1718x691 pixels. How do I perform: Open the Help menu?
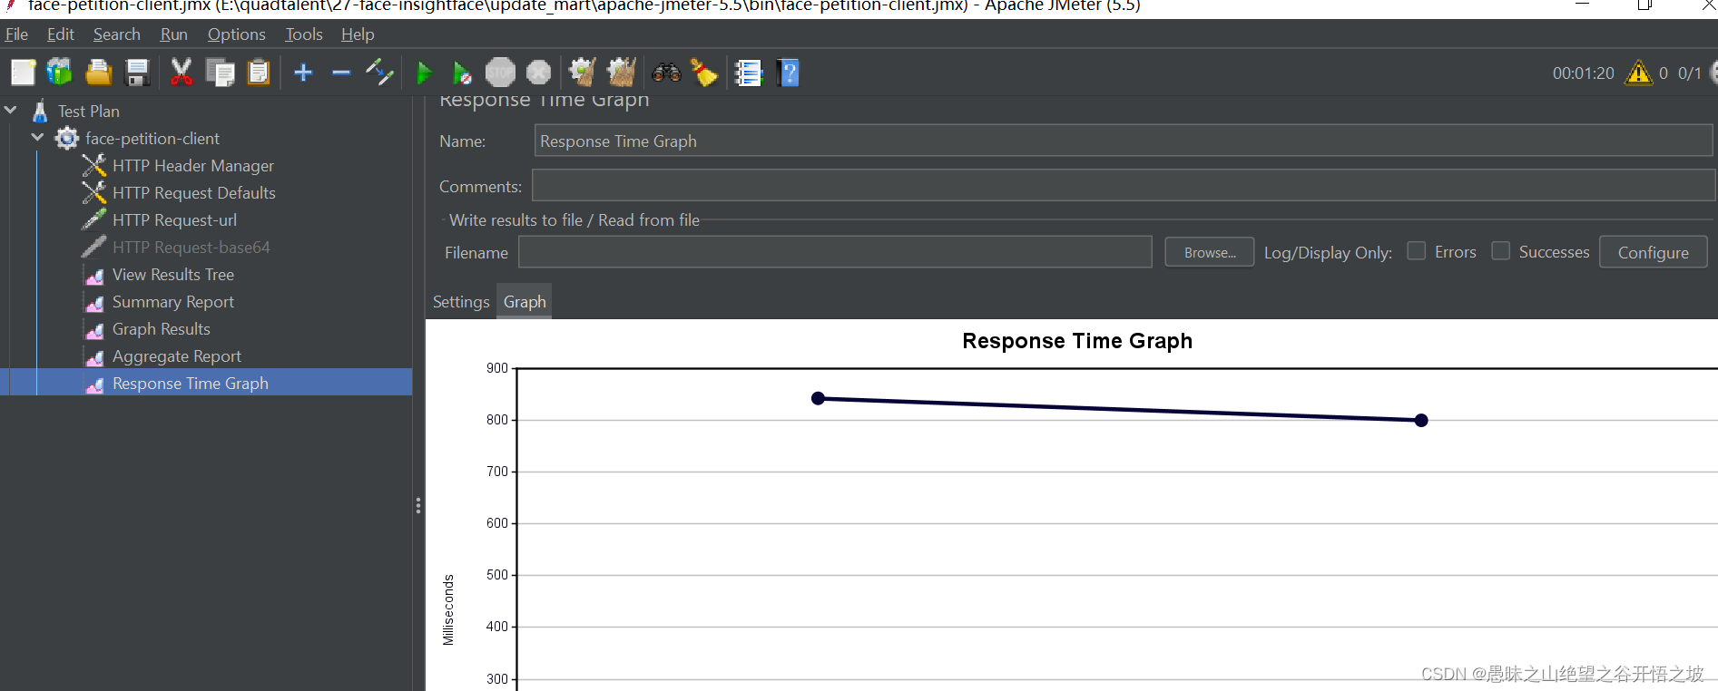358,34
